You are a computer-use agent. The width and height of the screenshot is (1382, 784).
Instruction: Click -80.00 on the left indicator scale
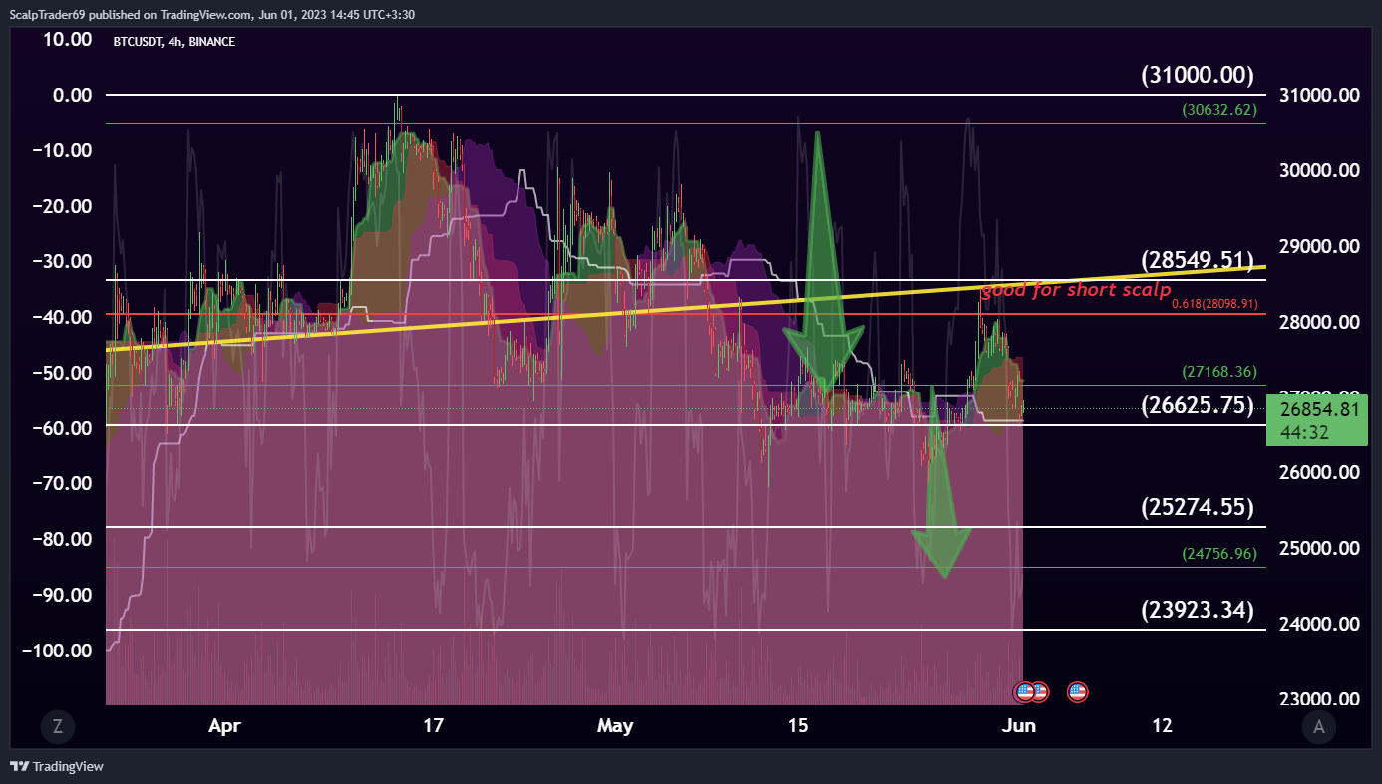(63, 539)
